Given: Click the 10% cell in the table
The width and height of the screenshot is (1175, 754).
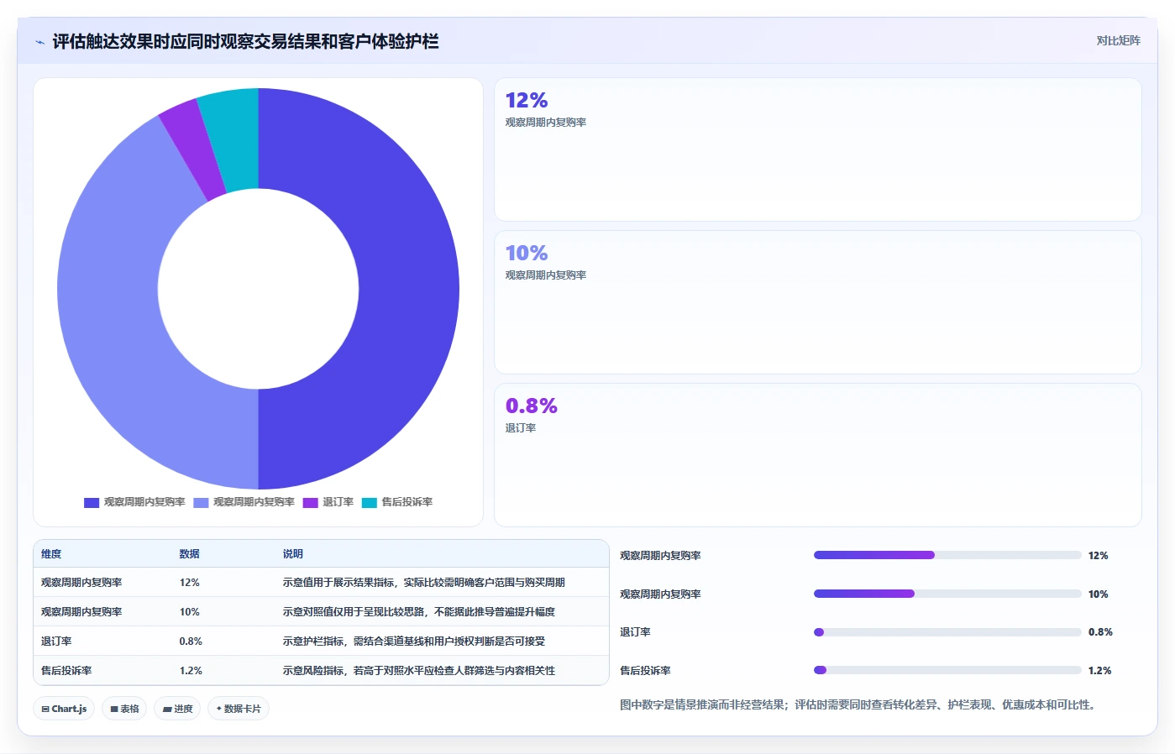Looking at the screenshot, I should coord(189,612).
